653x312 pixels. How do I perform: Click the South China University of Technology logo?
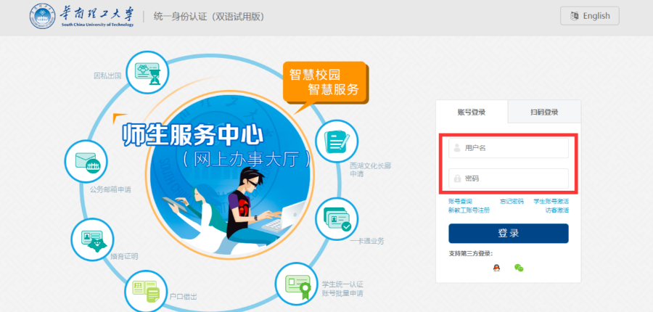click(82, 17)
